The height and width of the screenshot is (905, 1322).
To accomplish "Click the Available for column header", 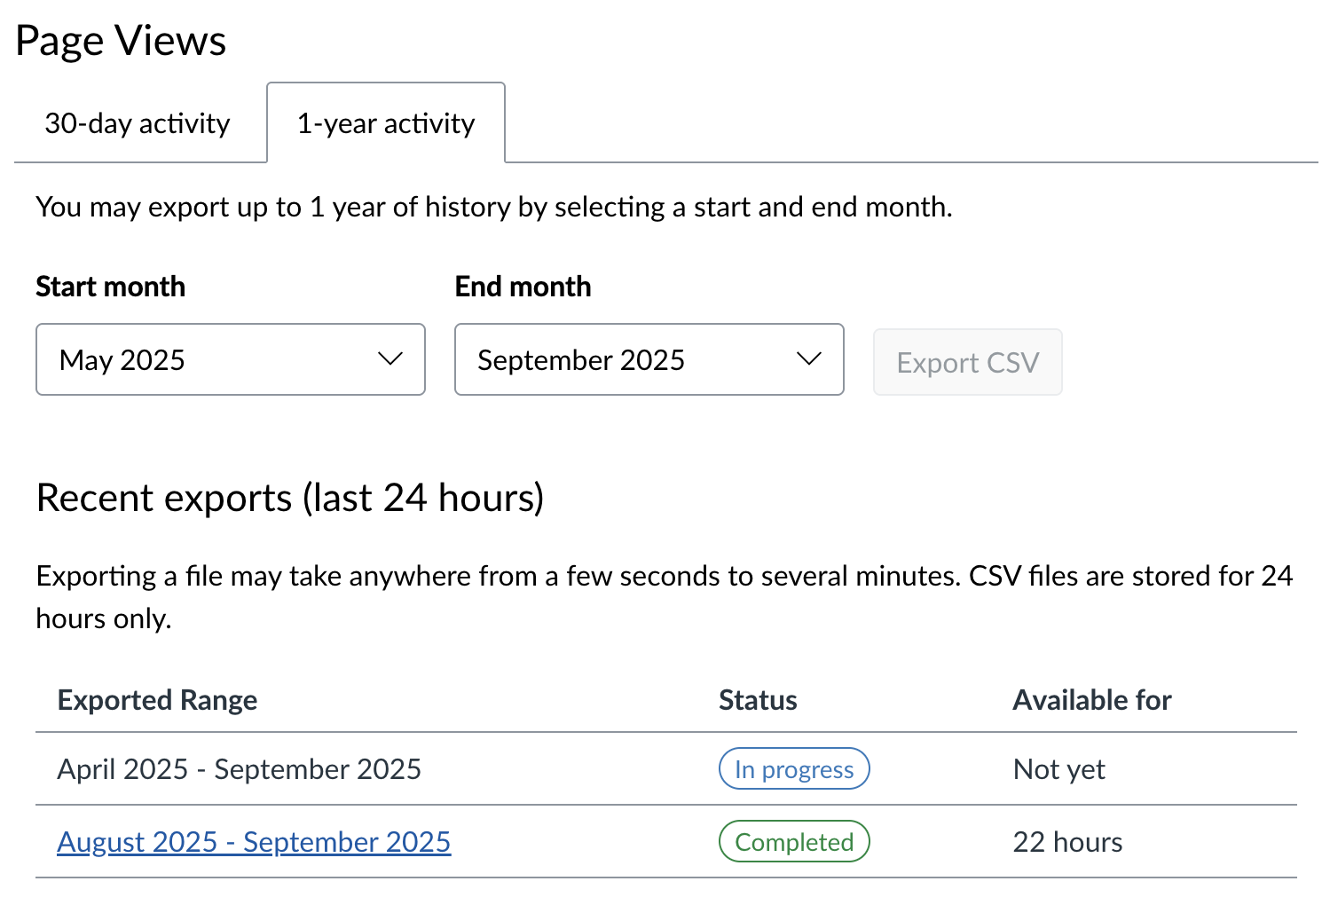I will tap(1091, 700).
